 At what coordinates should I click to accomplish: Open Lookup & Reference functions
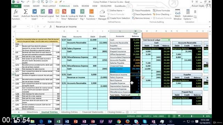point(73,12)
